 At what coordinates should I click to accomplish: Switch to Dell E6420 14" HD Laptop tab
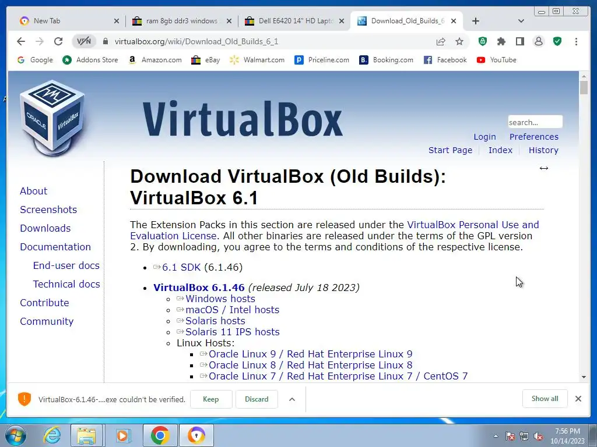294,21
